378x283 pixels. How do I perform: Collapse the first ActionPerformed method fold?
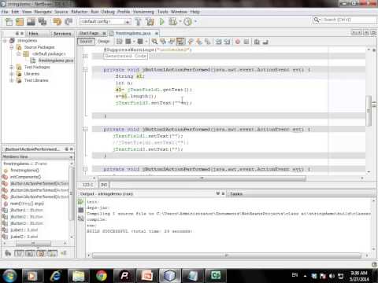click(x=85, y=69)
